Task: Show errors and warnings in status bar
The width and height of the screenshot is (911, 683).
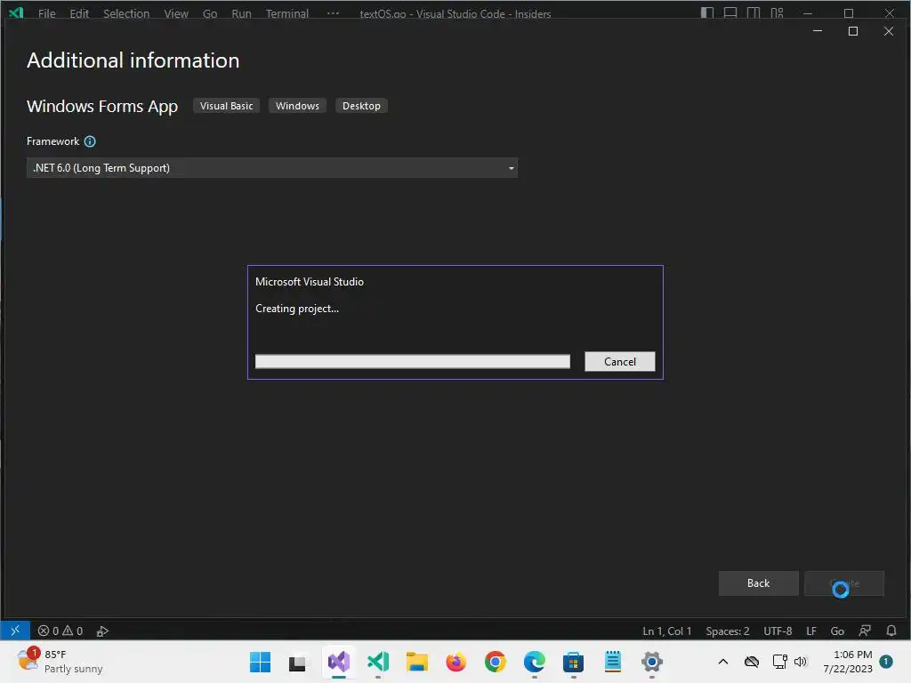Action: [60, 631]
